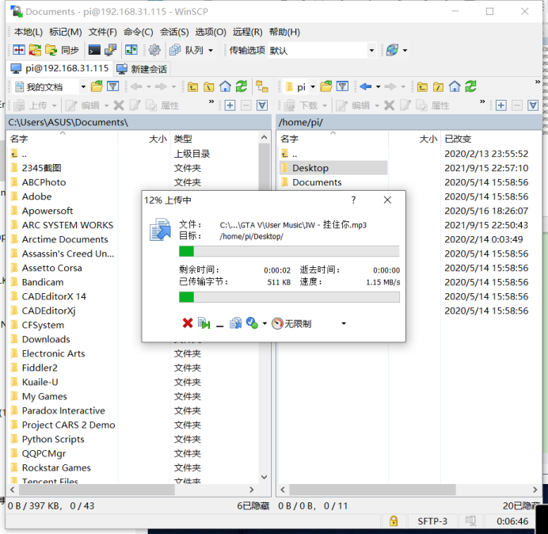This screenshot has width=548, height=534.
Task: Click the local panel filter icon
Action: [113, 86]
